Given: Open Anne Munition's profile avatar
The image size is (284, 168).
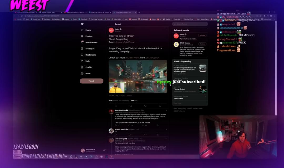Looking at the screenshot, I should pos(111,112).
